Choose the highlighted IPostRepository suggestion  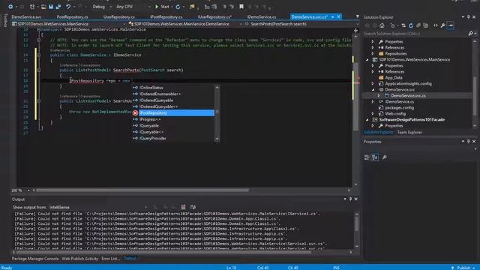pos(173,113)
